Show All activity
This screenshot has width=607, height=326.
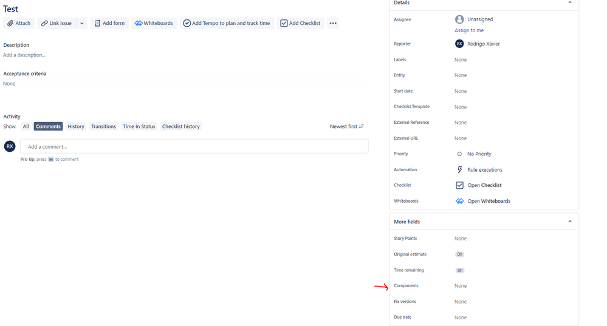(26, 126)
